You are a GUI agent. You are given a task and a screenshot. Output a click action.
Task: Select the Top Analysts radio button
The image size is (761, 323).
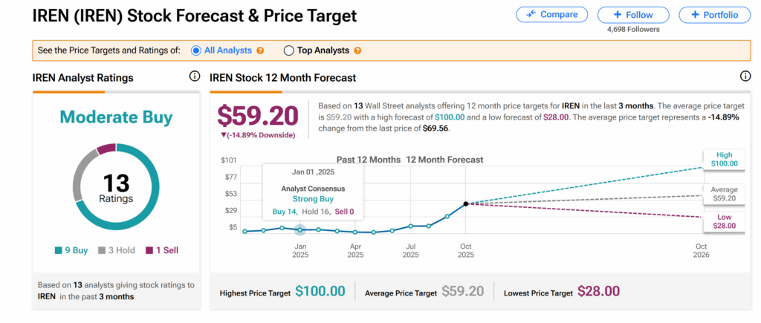pyautogui.click(x=289, y=50)
